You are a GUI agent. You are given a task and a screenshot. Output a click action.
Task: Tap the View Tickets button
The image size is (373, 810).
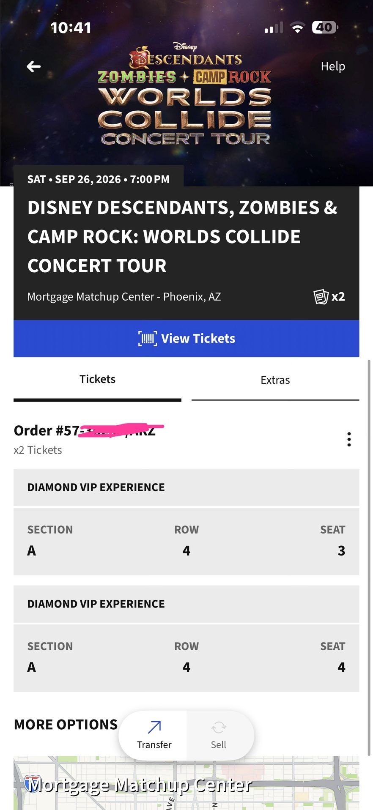[x=186, y=338]
